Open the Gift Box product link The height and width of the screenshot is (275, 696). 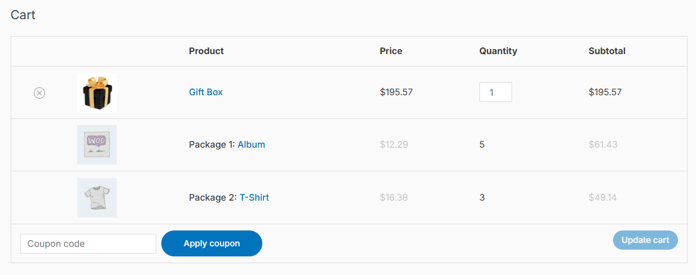point(206,92)
